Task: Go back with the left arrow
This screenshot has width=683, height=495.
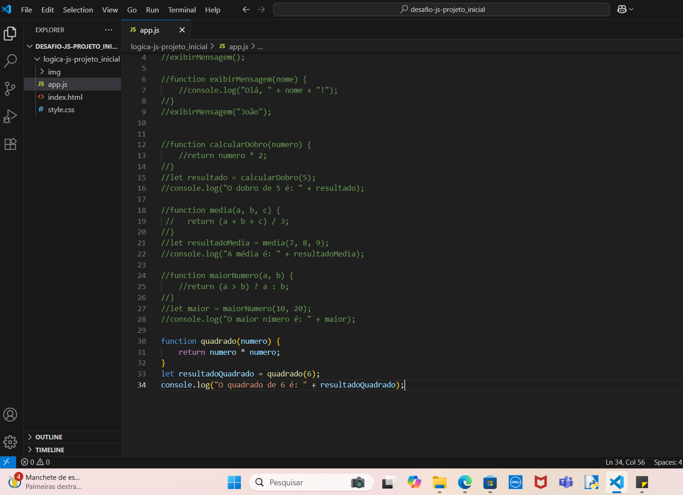Action: (x=246, y=10)
